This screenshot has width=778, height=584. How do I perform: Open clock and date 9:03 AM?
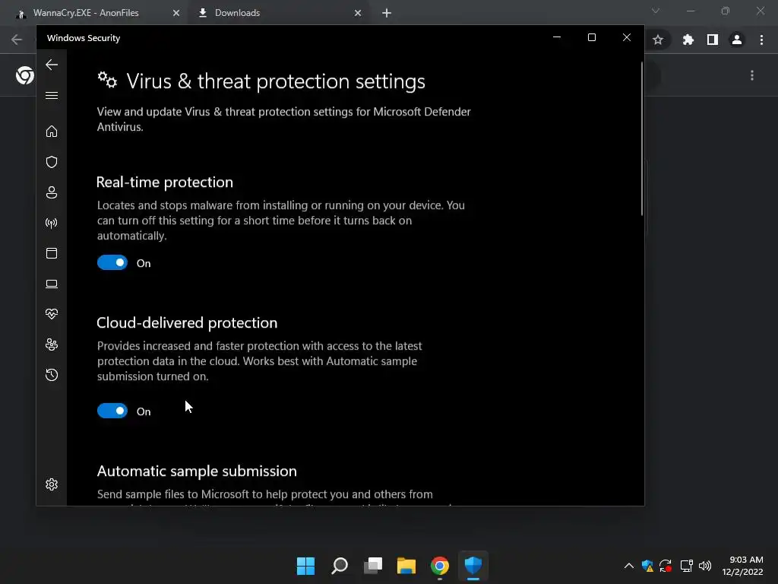(x=743, y=566)
